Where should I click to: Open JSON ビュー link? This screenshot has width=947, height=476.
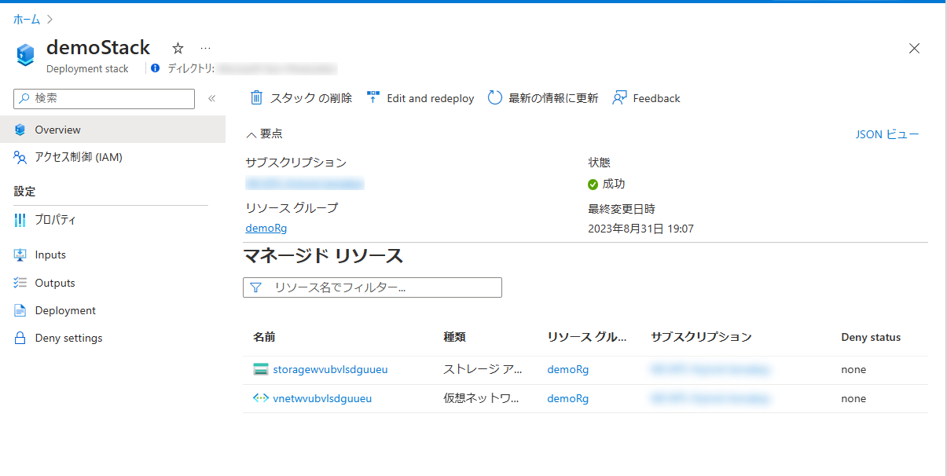[887, 134]
